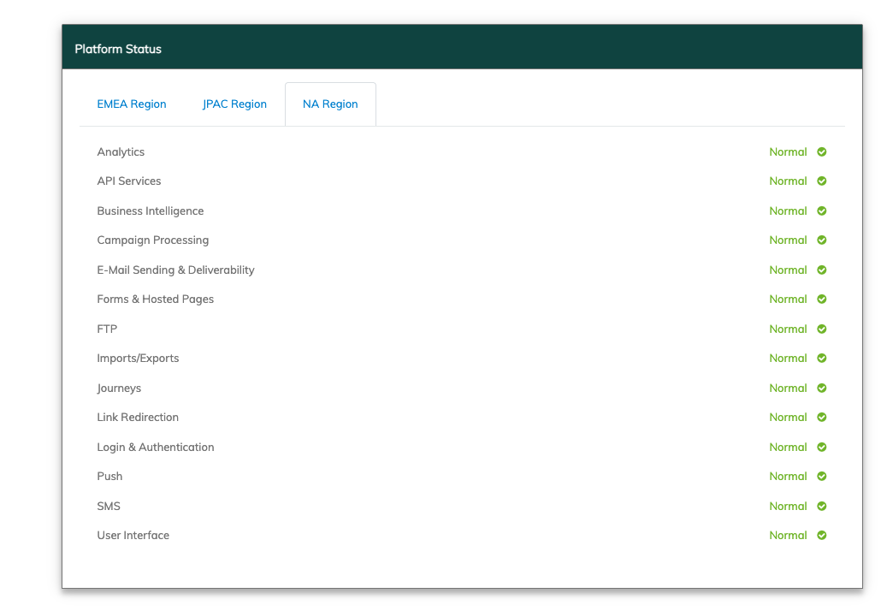The width and height of the screenshot is (887, 611).
Task: Click the green check icon beside Business Intelligence
Action: tap(821, 211)
